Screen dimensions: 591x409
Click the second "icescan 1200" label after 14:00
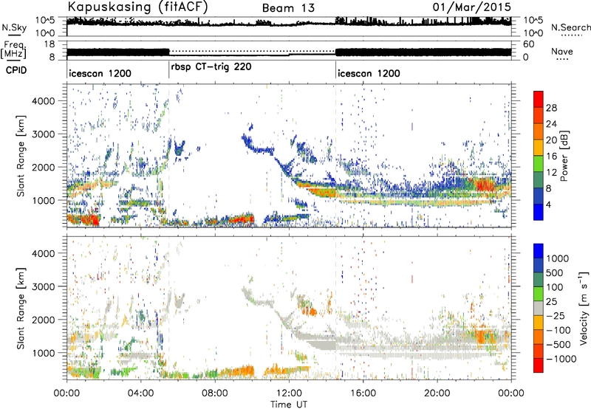(369, 73)
